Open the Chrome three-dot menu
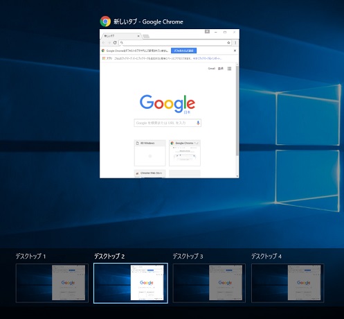Screen dimensions: 344x319 coord(235,42)
